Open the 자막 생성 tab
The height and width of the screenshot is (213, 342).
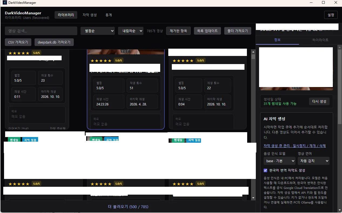[90, 15]
